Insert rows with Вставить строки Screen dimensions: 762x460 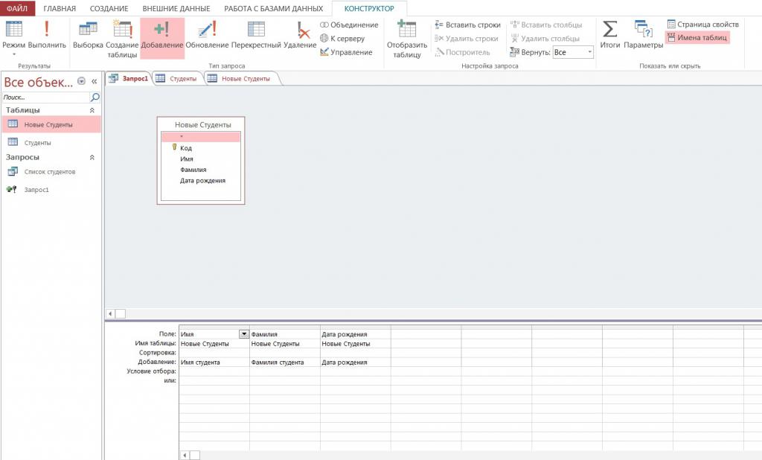click(467, 25)
